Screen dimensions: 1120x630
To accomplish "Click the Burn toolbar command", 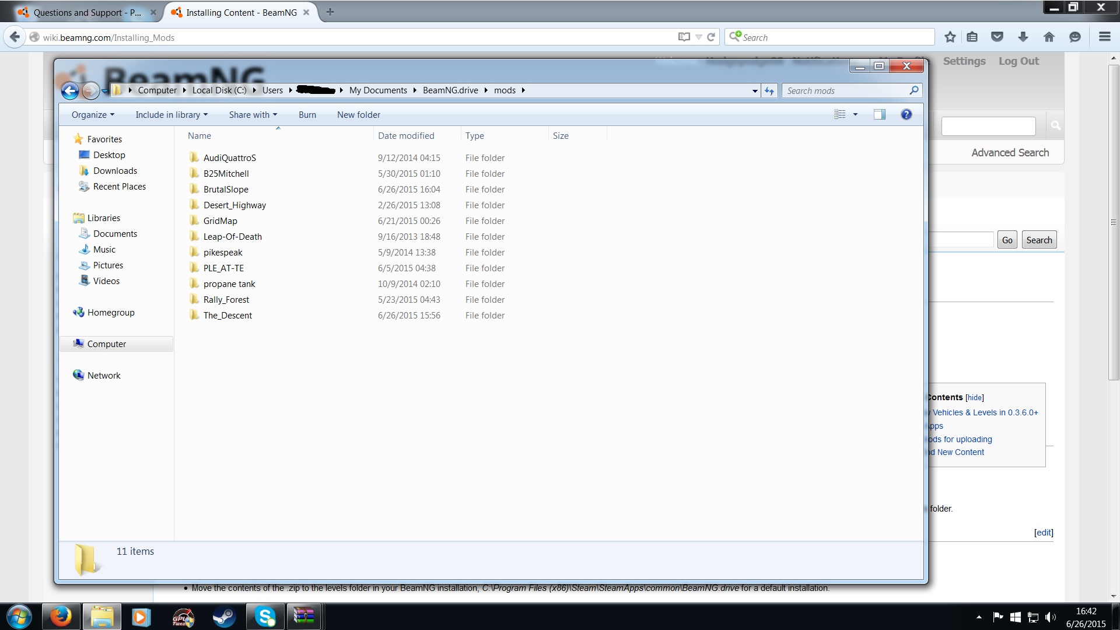I will coord(307,115).
